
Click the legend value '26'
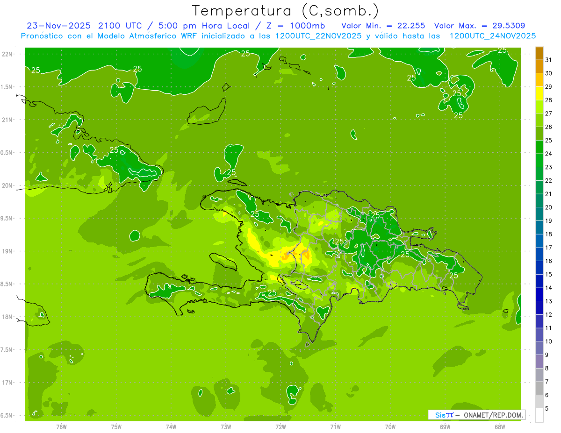548,127
